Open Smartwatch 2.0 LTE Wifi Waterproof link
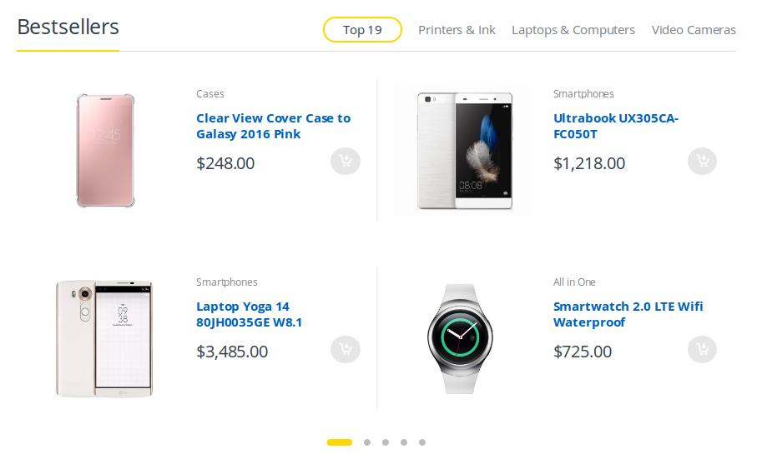Viewport: 767px width, 464px height. [x=628, y=314]
